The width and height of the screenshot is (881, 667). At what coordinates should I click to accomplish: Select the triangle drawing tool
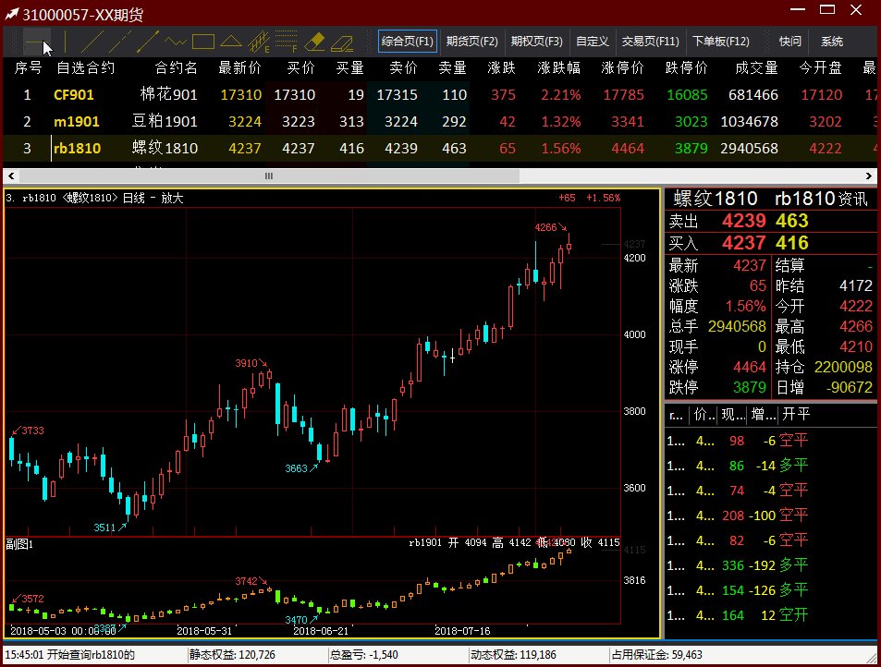click(231, 42)
